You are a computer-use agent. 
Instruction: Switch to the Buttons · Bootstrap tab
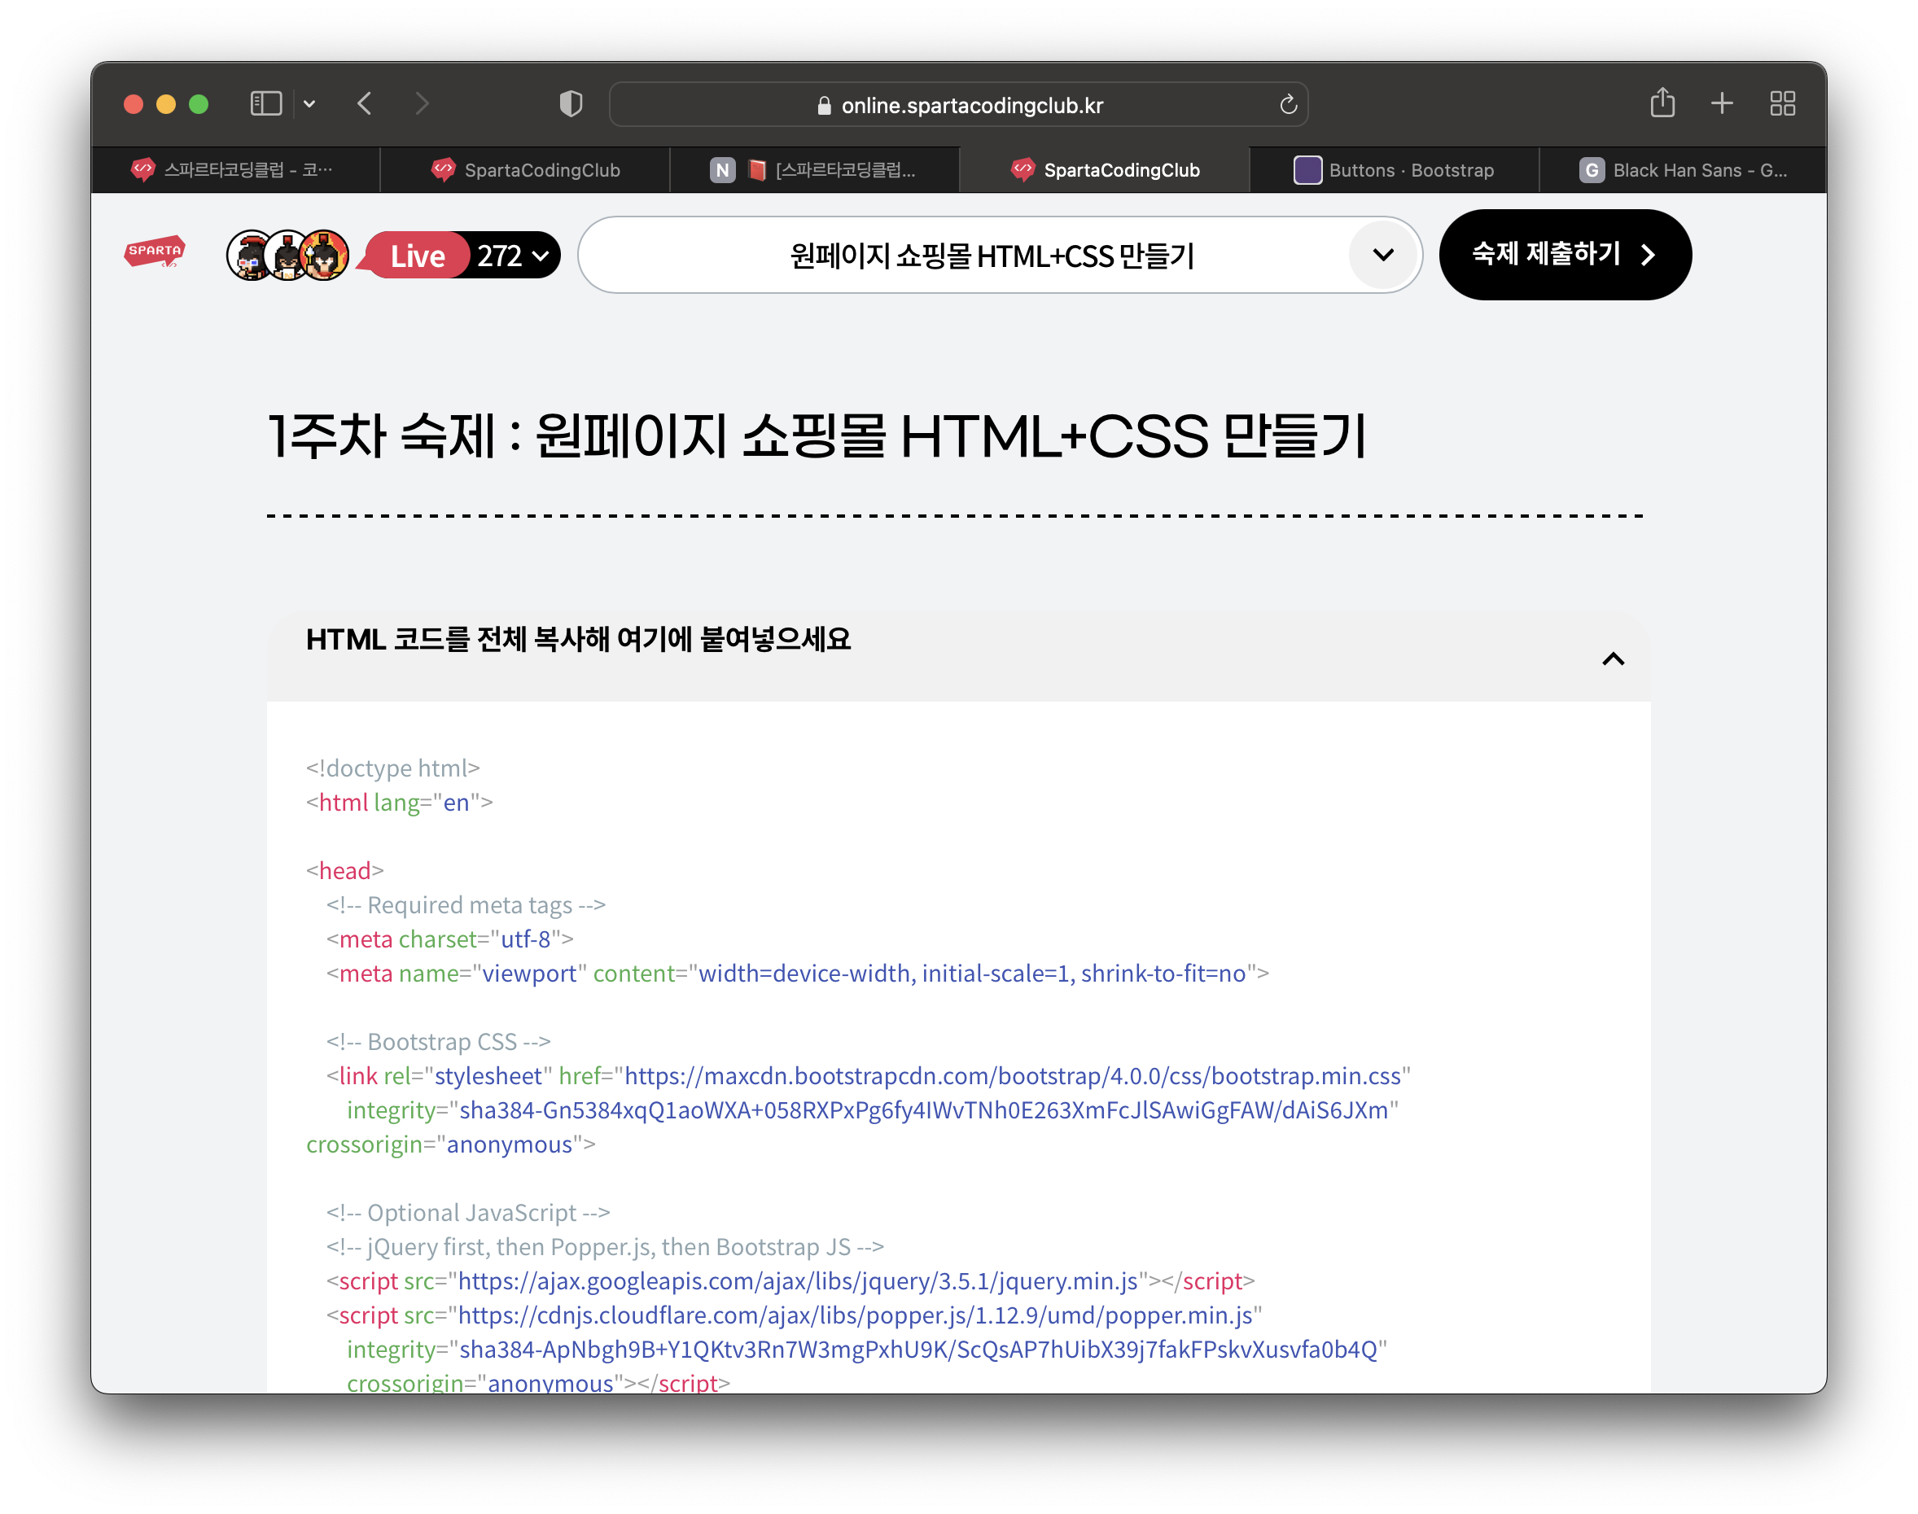pyautogui.click(x=1395, y=170)
